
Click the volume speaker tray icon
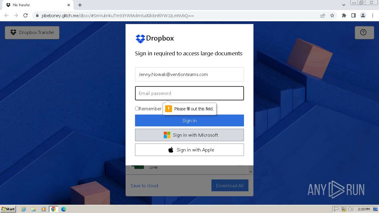(x=351, y=209)
